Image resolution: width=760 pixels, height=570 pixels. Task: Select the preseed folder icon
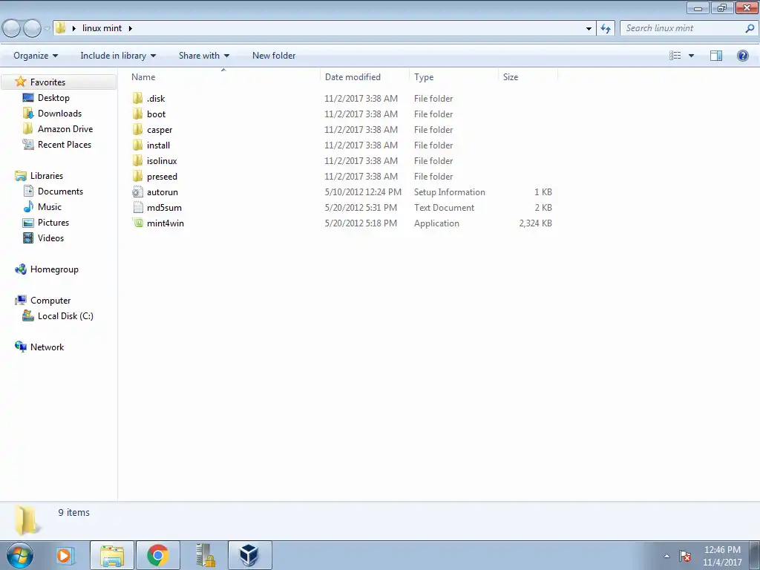tap(138, 176)
